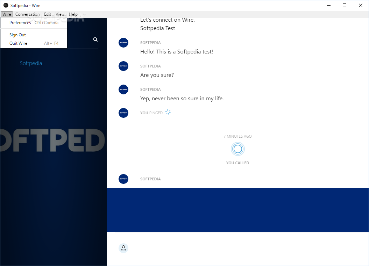Image resolution: width=369 pixels, height=266 pixels.
Task: Choose Quit Wire from the menu
Action: 34,43
